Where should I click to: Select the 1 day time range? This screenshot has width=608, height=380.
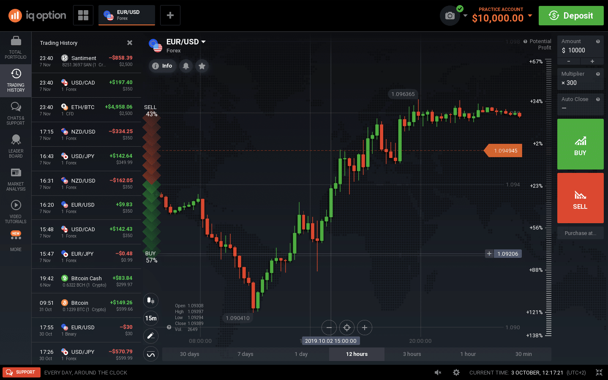[301, 354]
